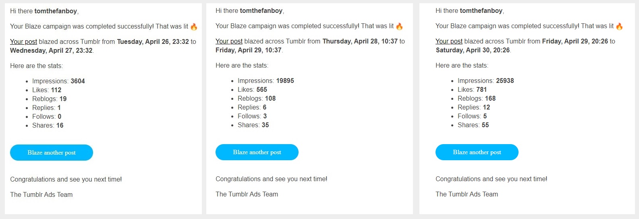The height and width of the screenshot is (219, 639).
Task: Click the "Impressions: 19895" stat line
Action: [x=266, y=81]
